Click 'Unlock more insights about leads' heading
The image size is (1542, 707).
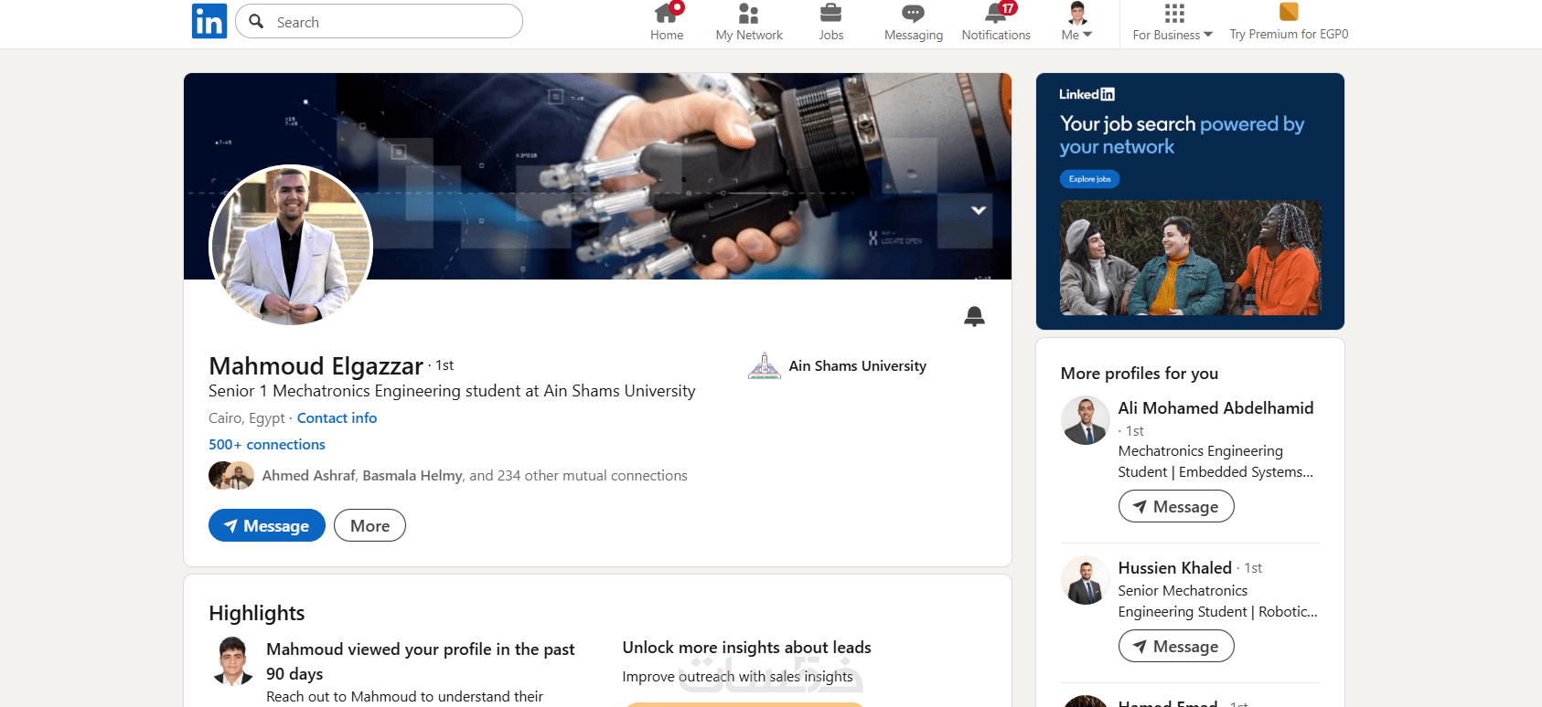747,647
